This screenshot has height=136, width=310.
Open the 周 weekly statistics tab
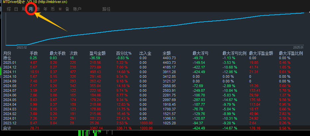click(x=24, y=9)
